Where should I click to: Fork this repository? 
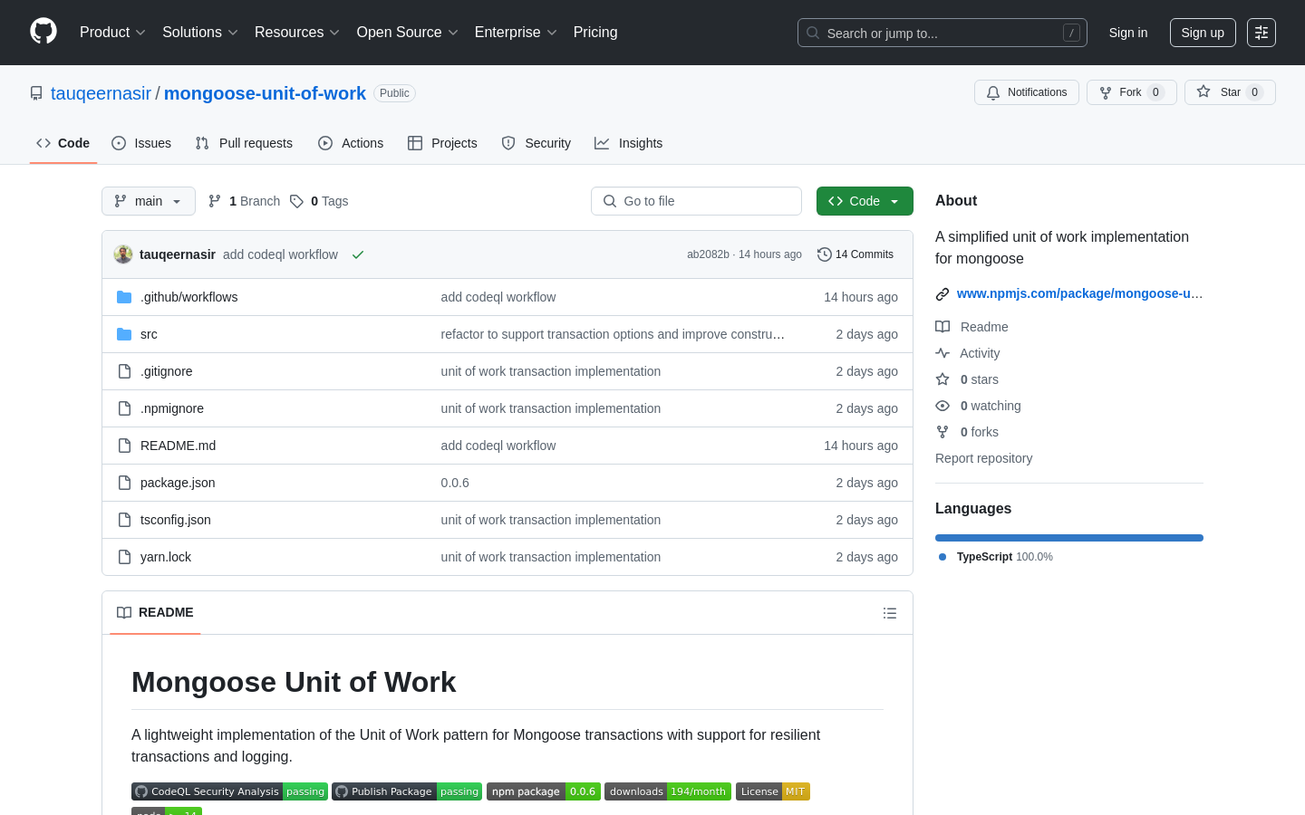coord(1131,92)
